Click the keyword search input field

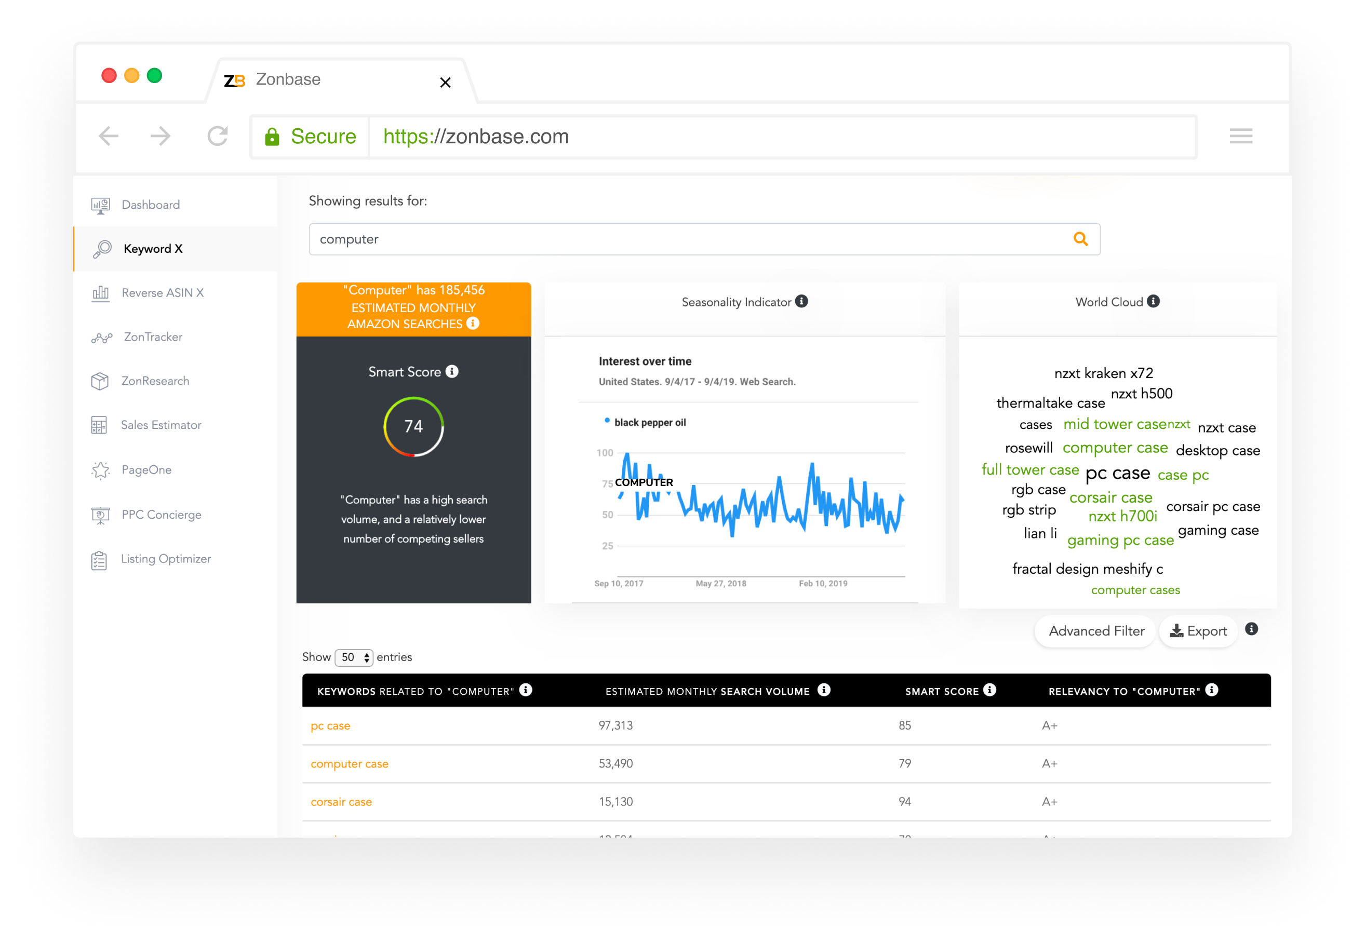point(704,239)
